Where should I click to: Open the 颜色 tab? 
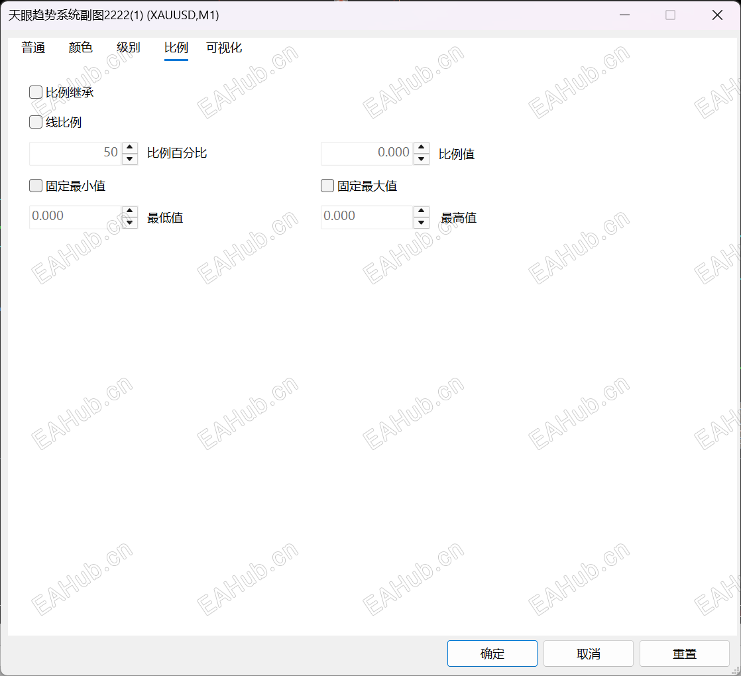pyautogui.click(x=80, y=48)
